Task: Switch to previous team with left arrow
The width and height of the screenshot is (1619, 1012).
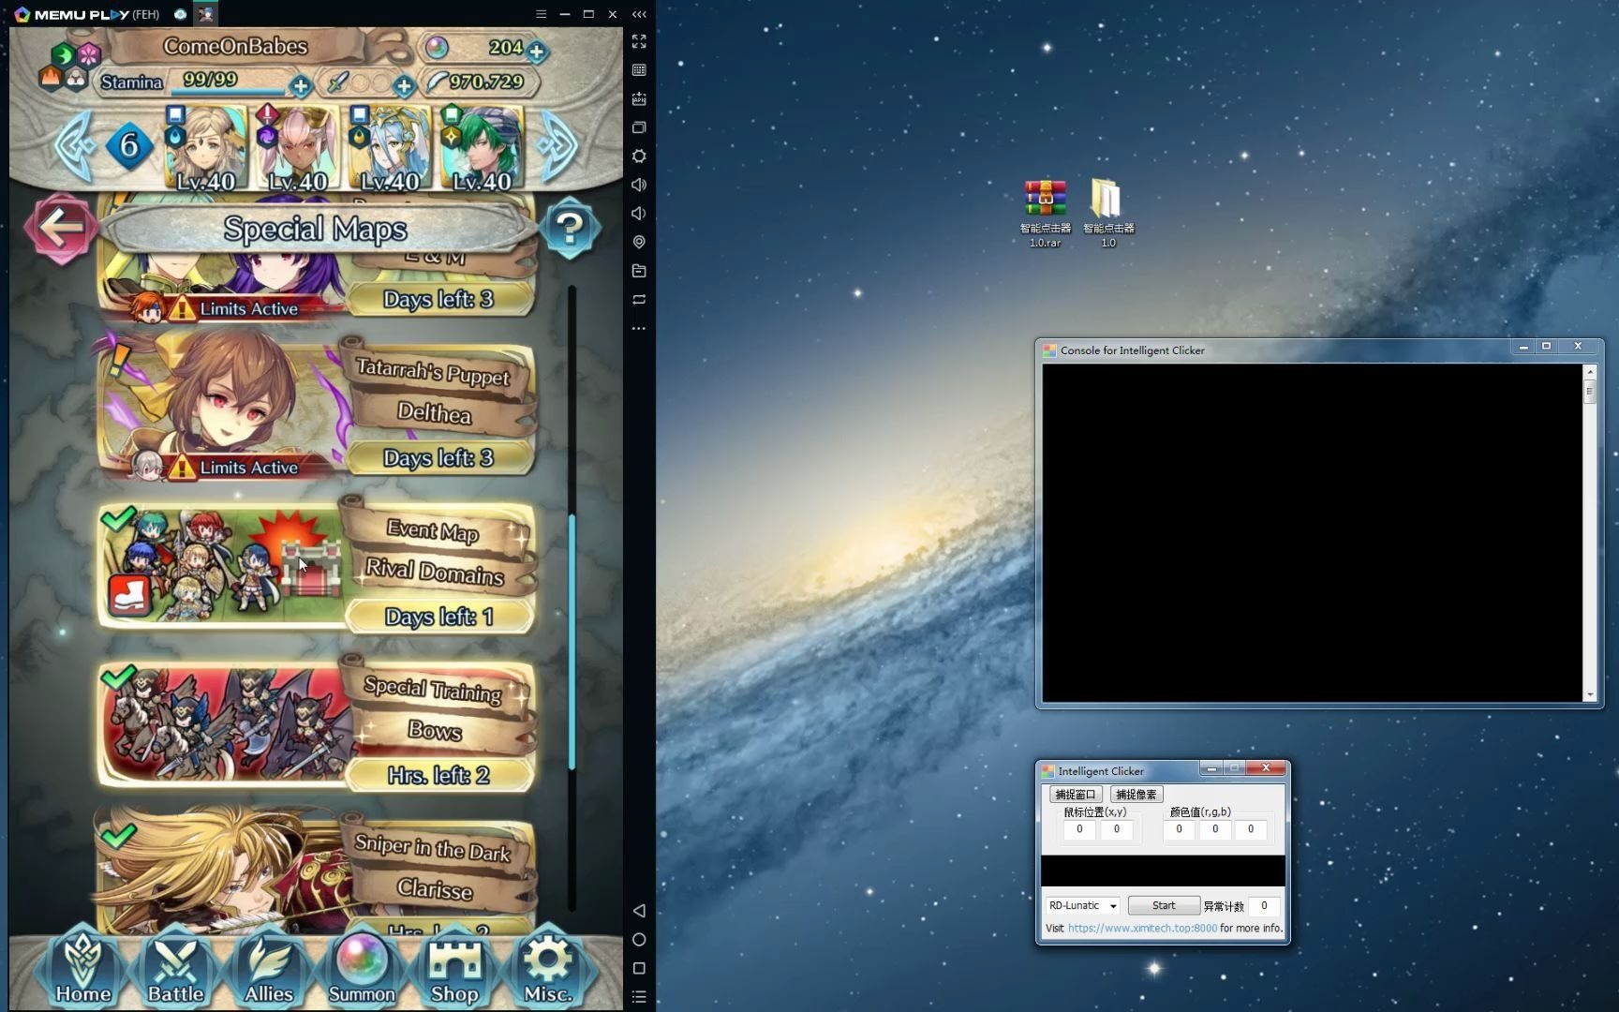Action: pyautogui.click(x=74, y=144)
